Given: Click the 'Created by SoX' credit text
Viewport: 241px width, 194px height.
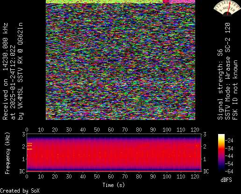Looking at the screenshot, I should point(20,191).
